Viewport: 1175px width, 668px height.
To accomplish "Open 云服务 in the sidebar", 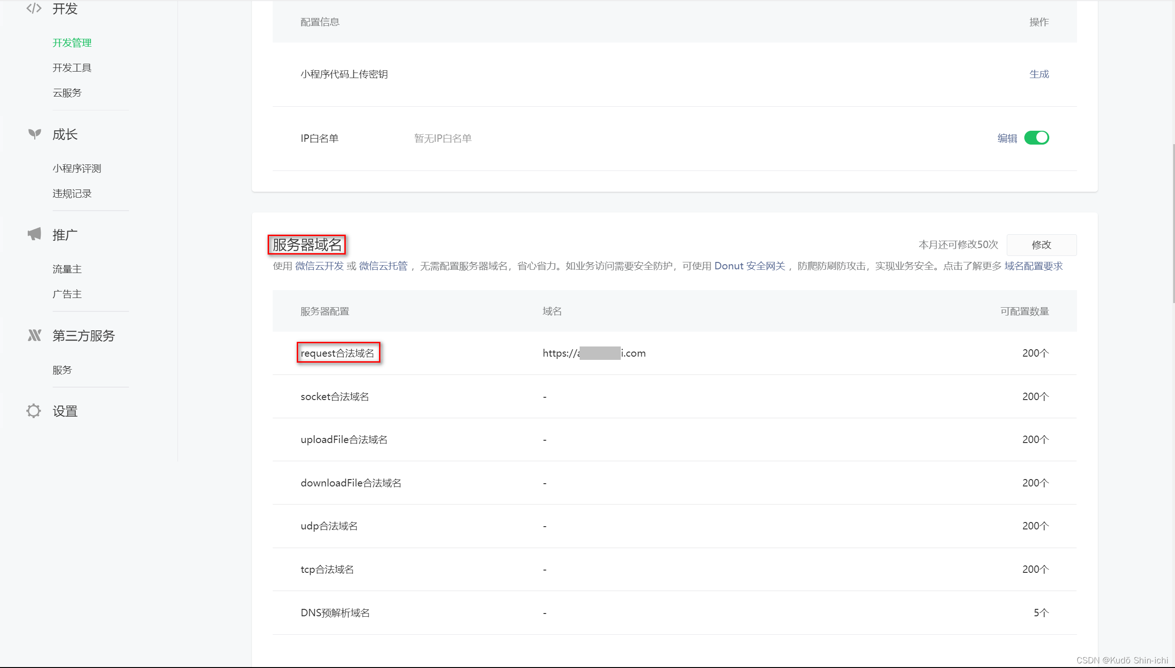I will tap(67, 93).
